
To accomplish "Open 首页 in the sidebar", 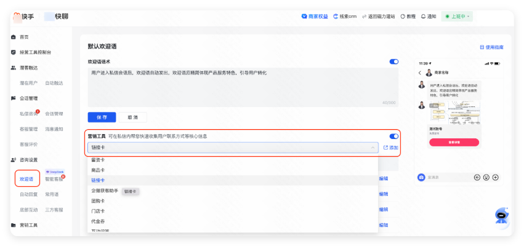I will click(24, 37).
